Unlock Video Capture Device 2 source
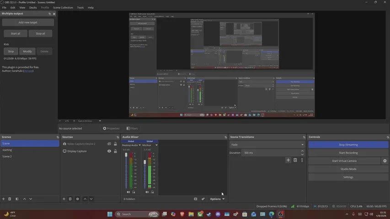This screenshot has height=219, width=390. point(115,144)
